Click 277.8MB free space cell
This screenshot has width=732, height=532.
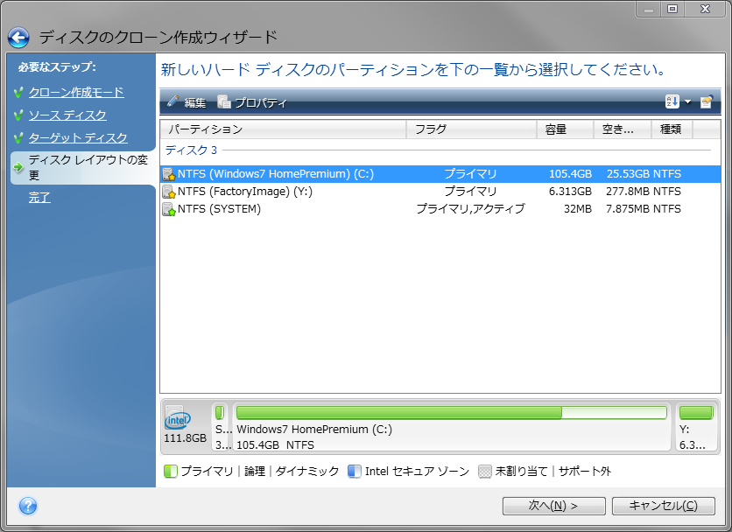(628, 192)
